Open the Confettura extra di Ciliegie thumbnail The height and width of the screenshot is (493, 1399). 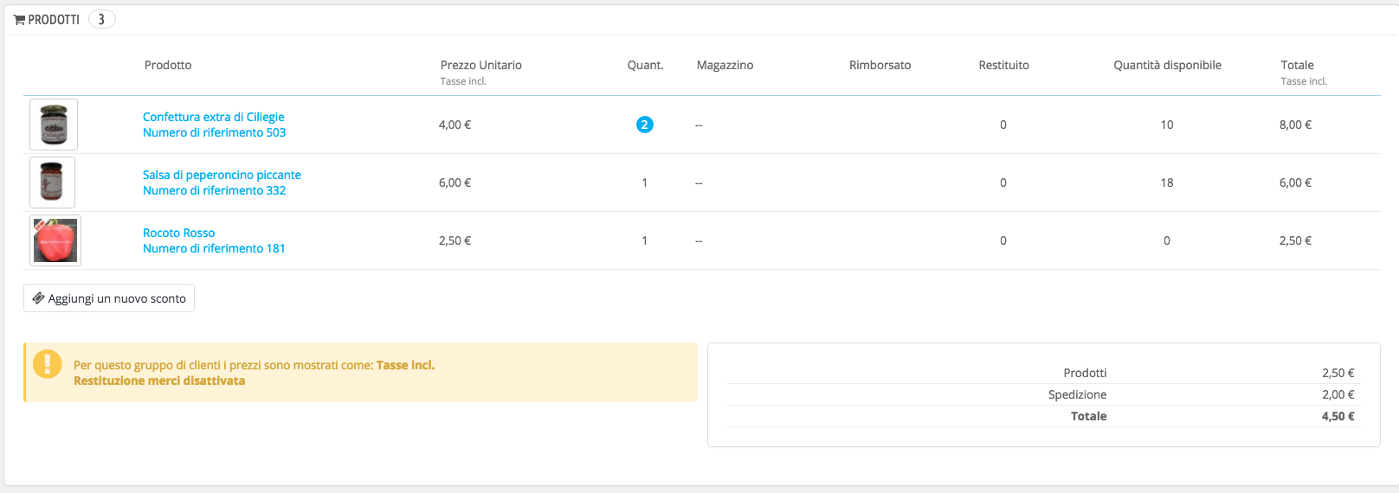click(x=54, y=125)
